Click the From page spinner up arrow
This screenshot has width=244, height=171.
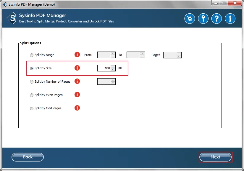coord(113,53)
